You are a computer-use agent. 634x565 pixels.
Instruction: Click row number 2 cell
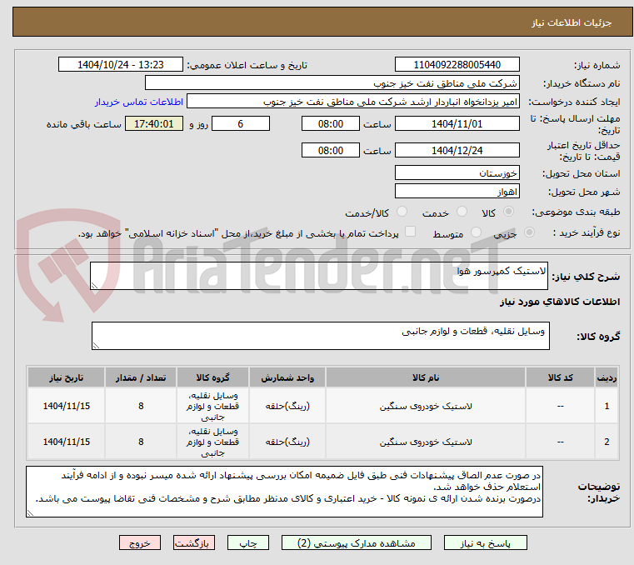607,442
